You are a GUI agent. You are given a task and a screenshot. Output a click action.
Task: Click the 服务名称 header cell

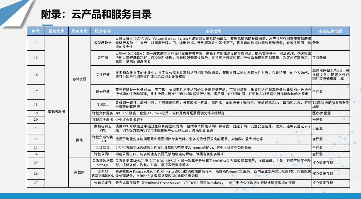pos(103,31)
